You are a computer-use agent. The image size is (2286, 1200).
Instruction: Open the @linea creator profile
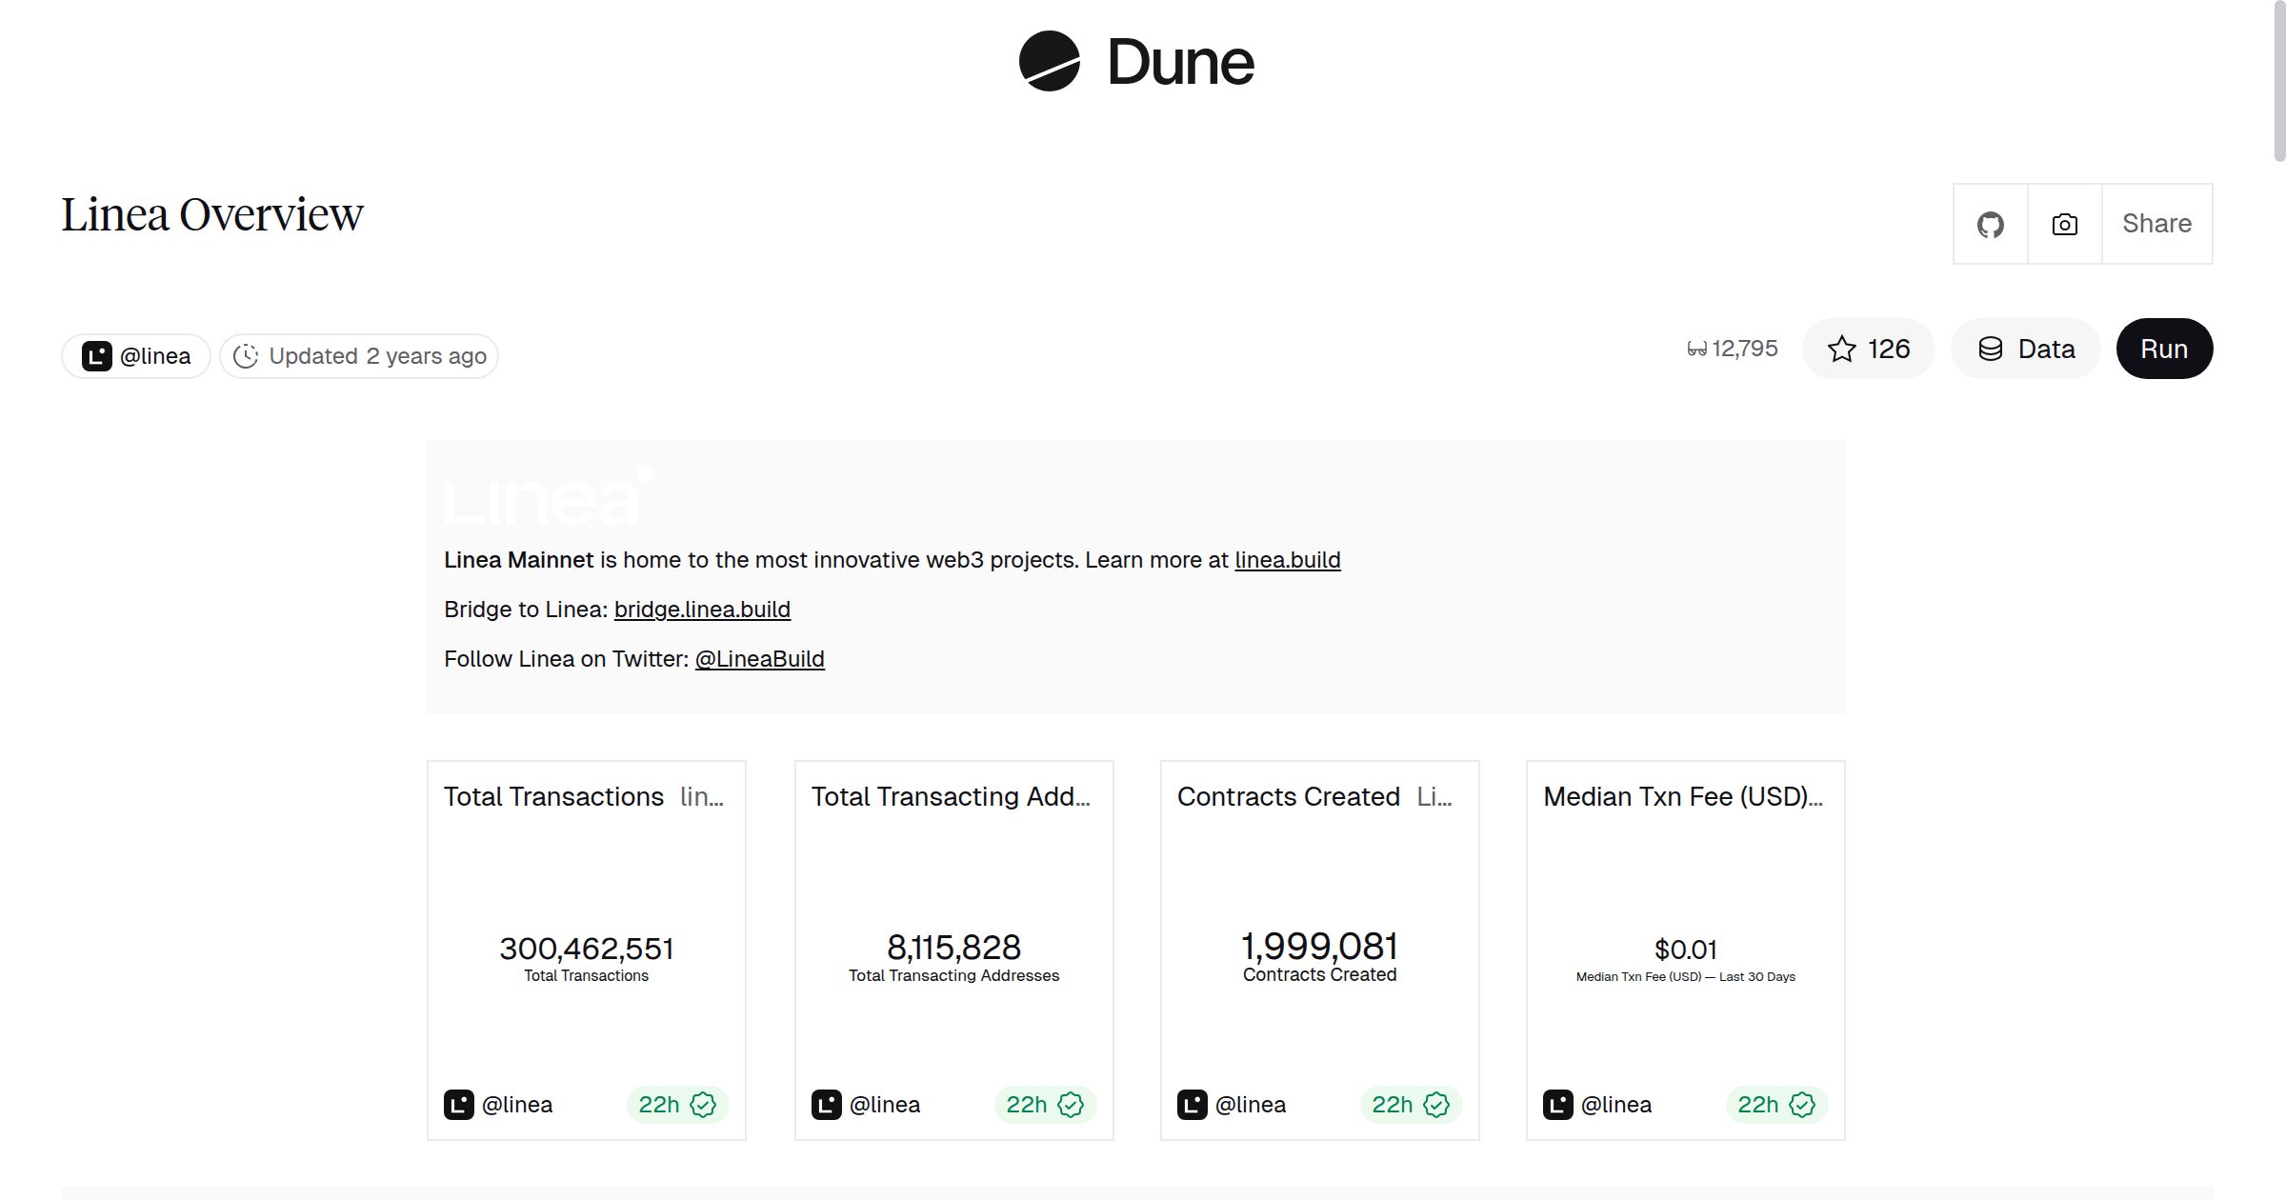pos(134,354)
